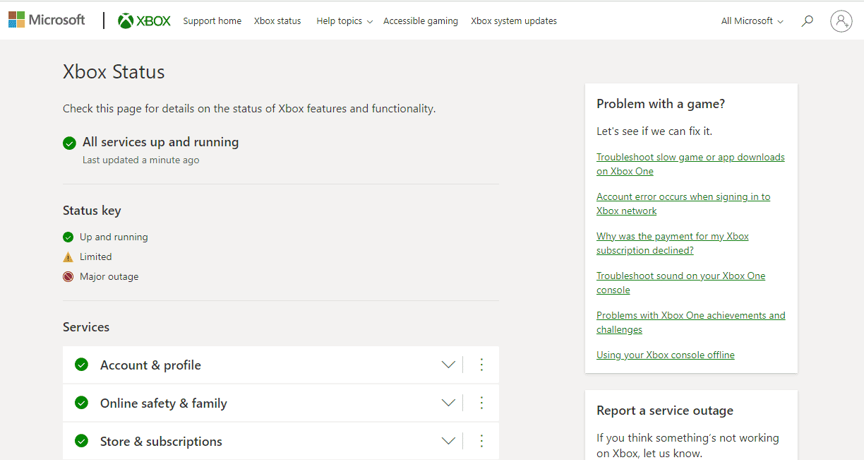Expand the Online safety & family row
864x460 pixels.
pyautogui.click(x=448, y=403)
